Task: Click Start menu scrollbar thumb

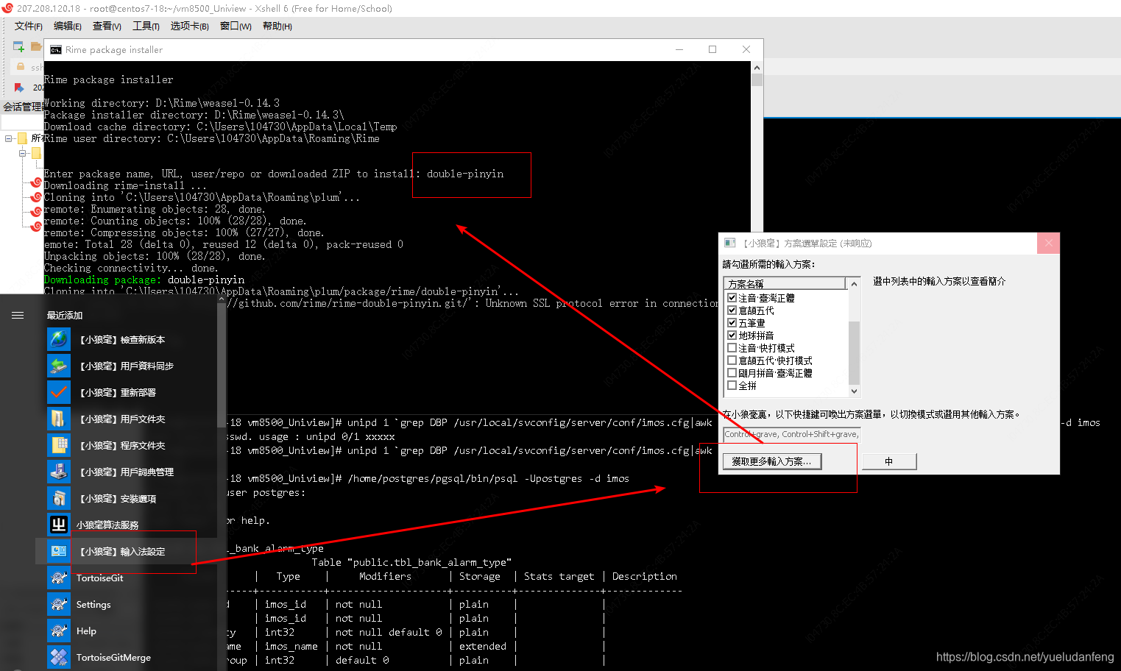Action: pos(222,364)
